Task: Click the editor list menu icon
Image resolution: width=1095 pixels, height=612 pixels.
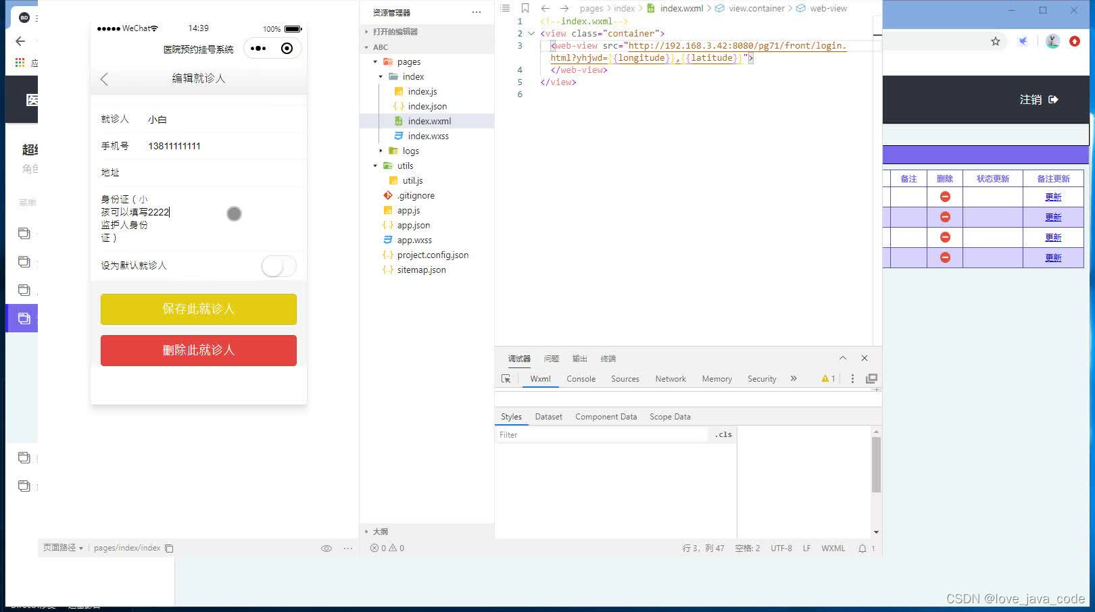Action: 506,8
